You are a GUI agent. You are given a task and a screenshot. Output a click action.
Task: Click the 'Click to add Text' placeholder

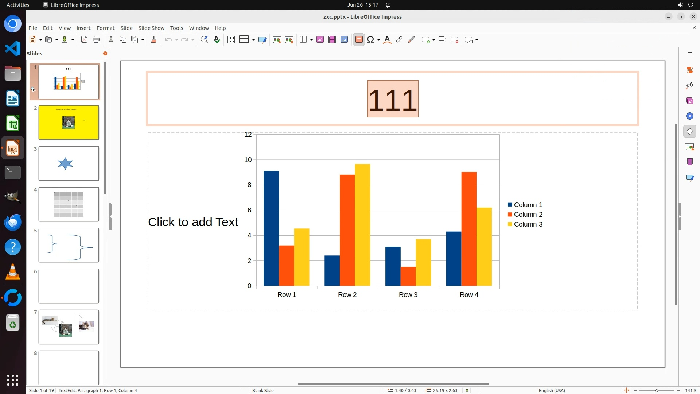193,222
